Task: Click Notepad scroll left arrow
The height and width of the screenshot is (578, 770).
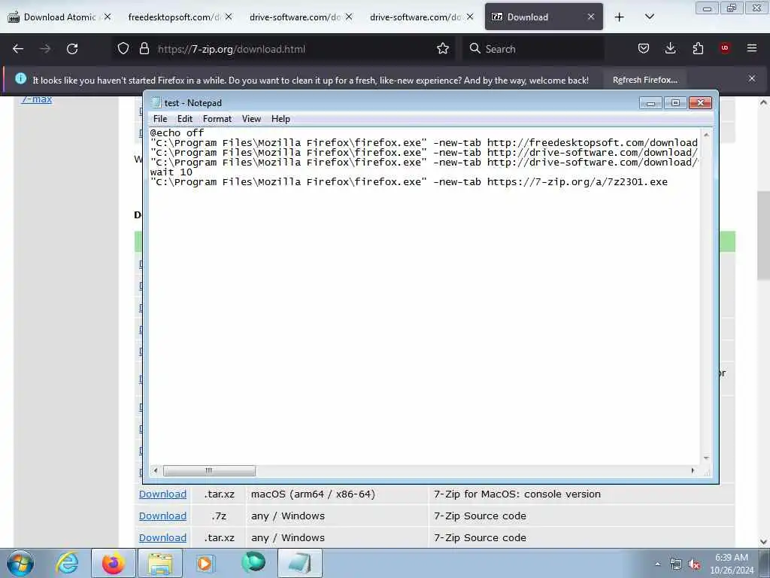Action: 156,471
